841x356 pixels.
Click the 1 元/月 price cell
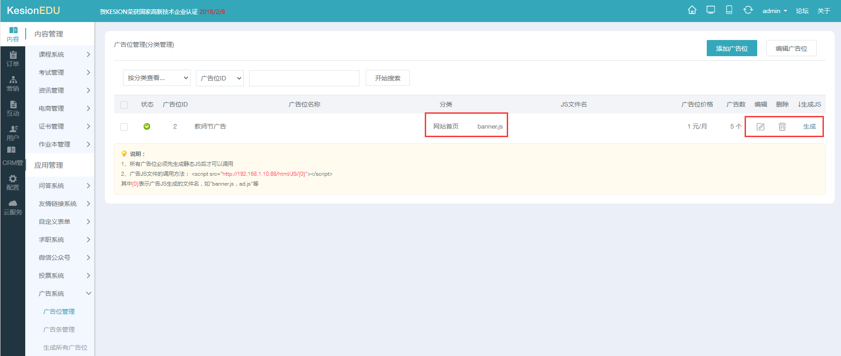697,127
